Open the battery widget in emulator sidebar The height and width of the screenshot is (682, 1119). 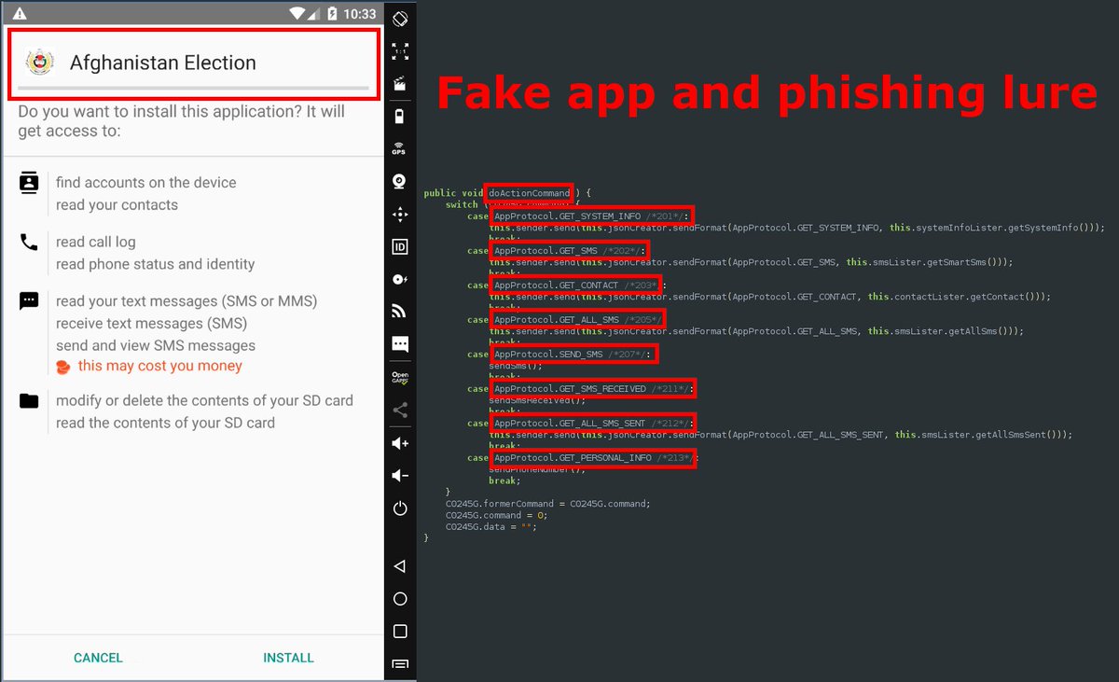point(400,116)
